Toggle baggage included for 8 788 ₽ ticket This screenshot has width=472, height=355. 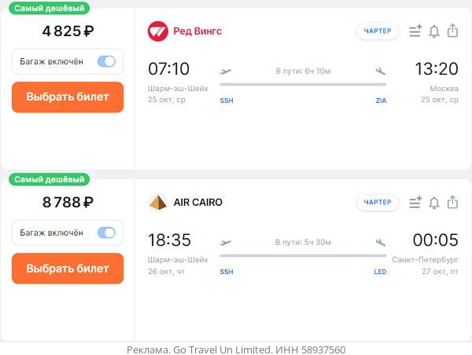[x=106, y=232]
